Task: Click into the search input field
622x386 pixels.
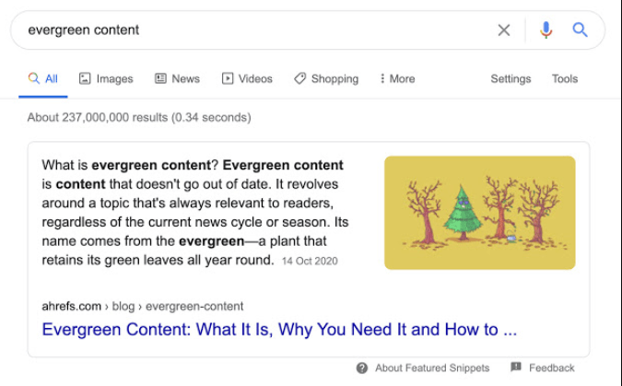Action: 249,30
